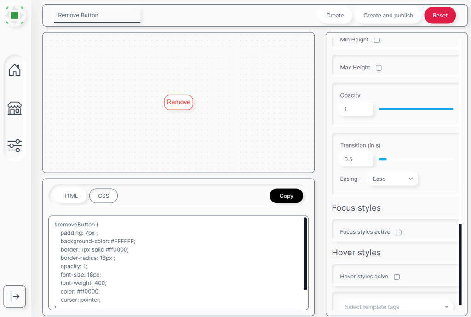Copy the code with the Copy button
This screenshot has width=471, height=317.
point(286,196)
